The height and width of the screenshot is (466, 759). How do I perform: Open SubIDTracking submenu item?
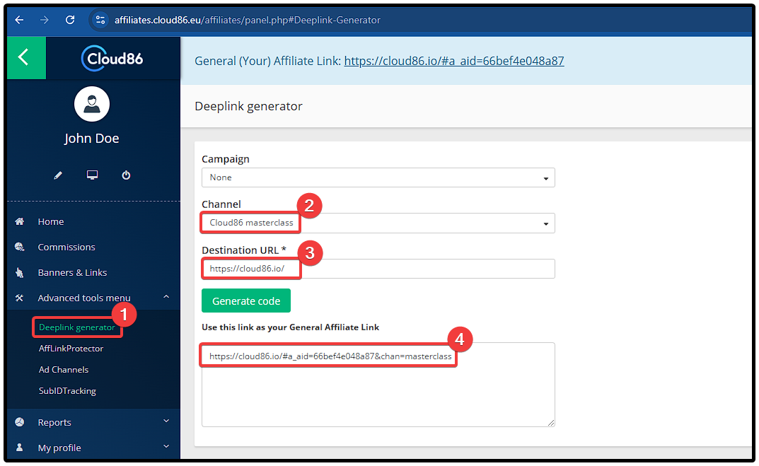[67, 391]
